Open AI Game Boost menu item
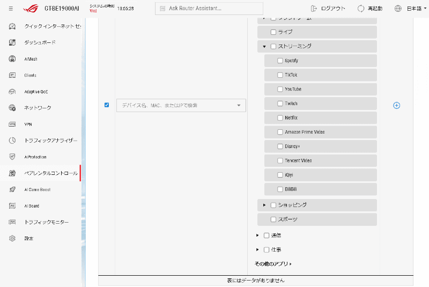This screenshot has width=429, height=287. (x=38, y=189)
